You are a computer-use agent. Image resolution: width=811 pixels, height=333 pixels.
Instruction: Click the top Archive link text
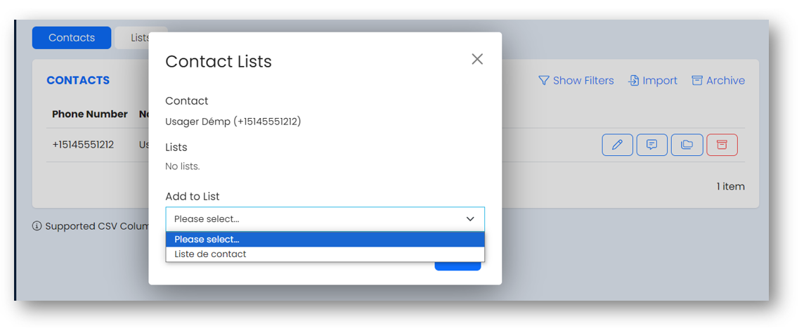tap(726, 81)
